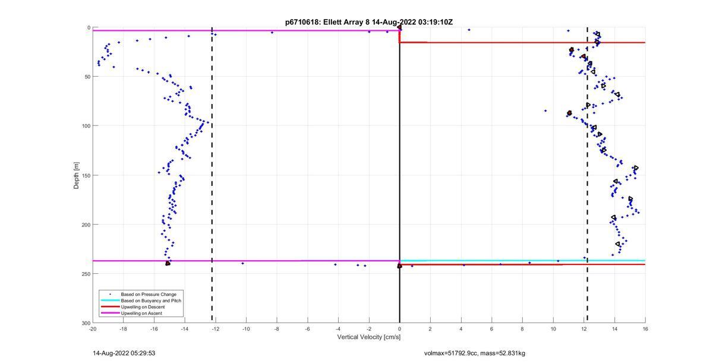Click the x-axis tick label "-10"

[x=246, y=329]
